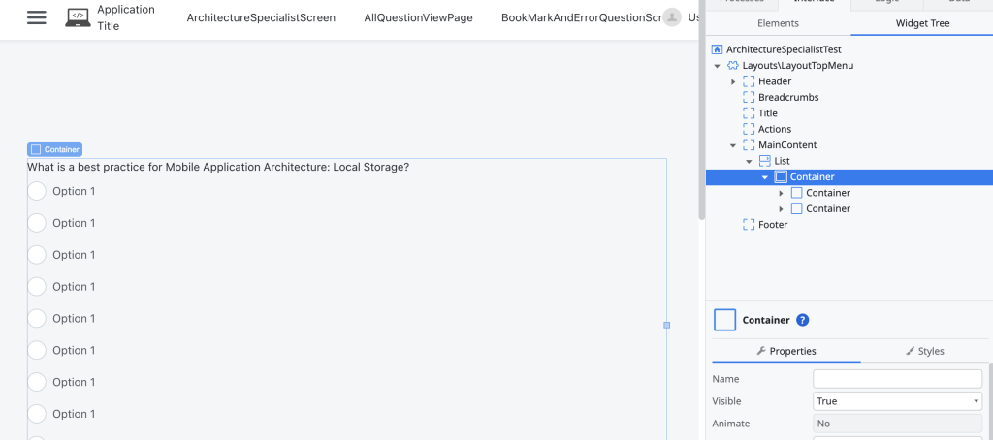
Task: Click the blue help question mark icon
Action: 803,320
